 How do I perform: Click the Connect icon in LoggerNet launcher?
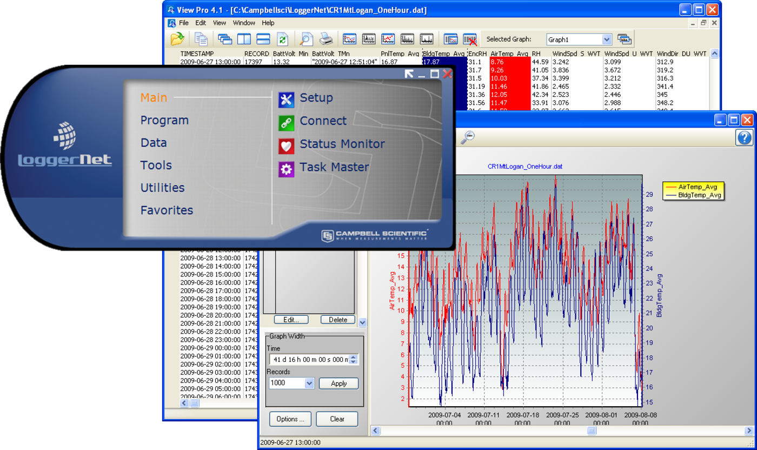tap(286, 122)
